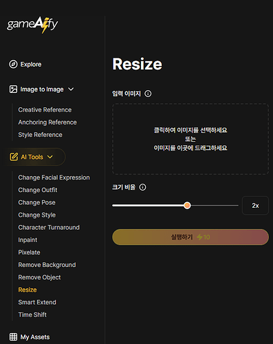This screenshot has height=344, width=273.
Task: Click the 크기 비율 label
Action: pyautogui.click(x=124, y=187)
